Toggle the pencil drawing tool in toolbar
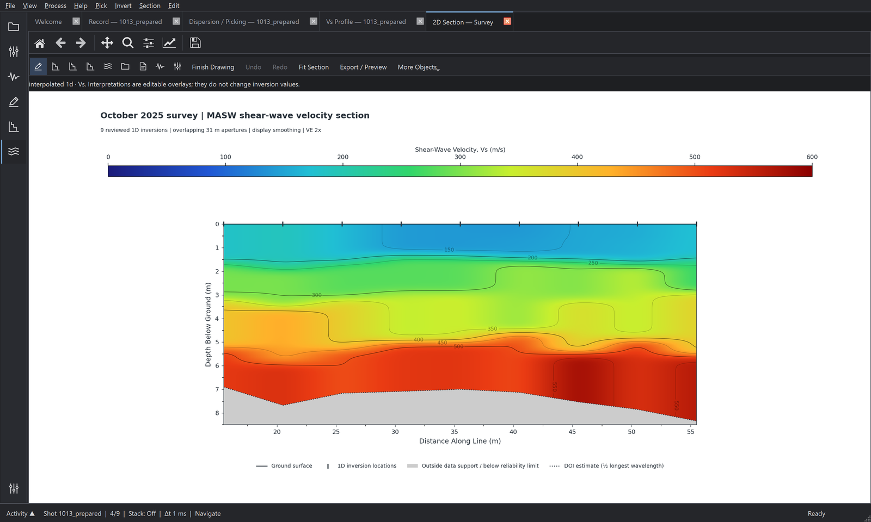 [x=38, y=67]
